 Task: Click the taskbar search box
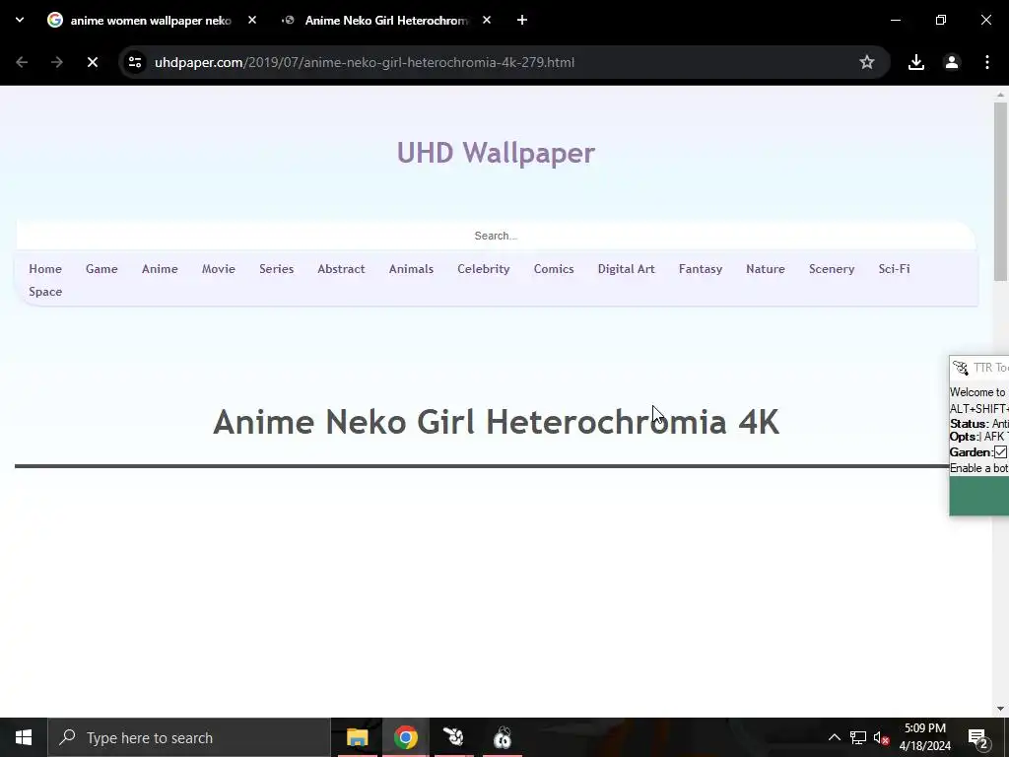coord(189,737)
